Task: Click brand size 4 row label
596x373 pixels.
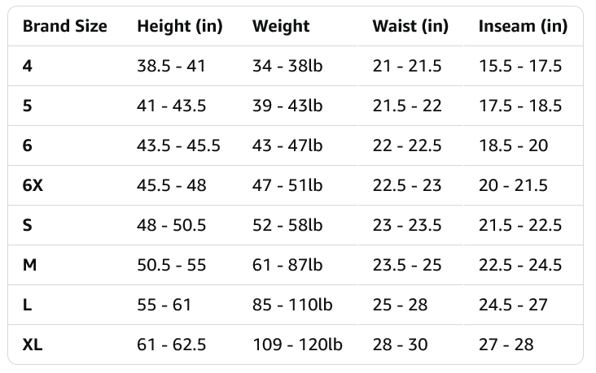Action: tap(28, 66)
